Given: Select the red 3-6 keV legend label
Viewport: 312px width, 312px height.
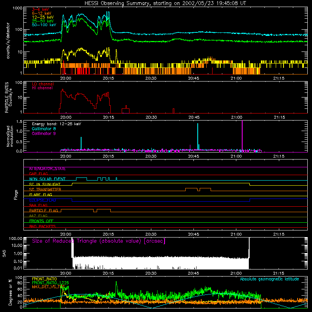Looking at the screenshot, I should tap(40, 9).
